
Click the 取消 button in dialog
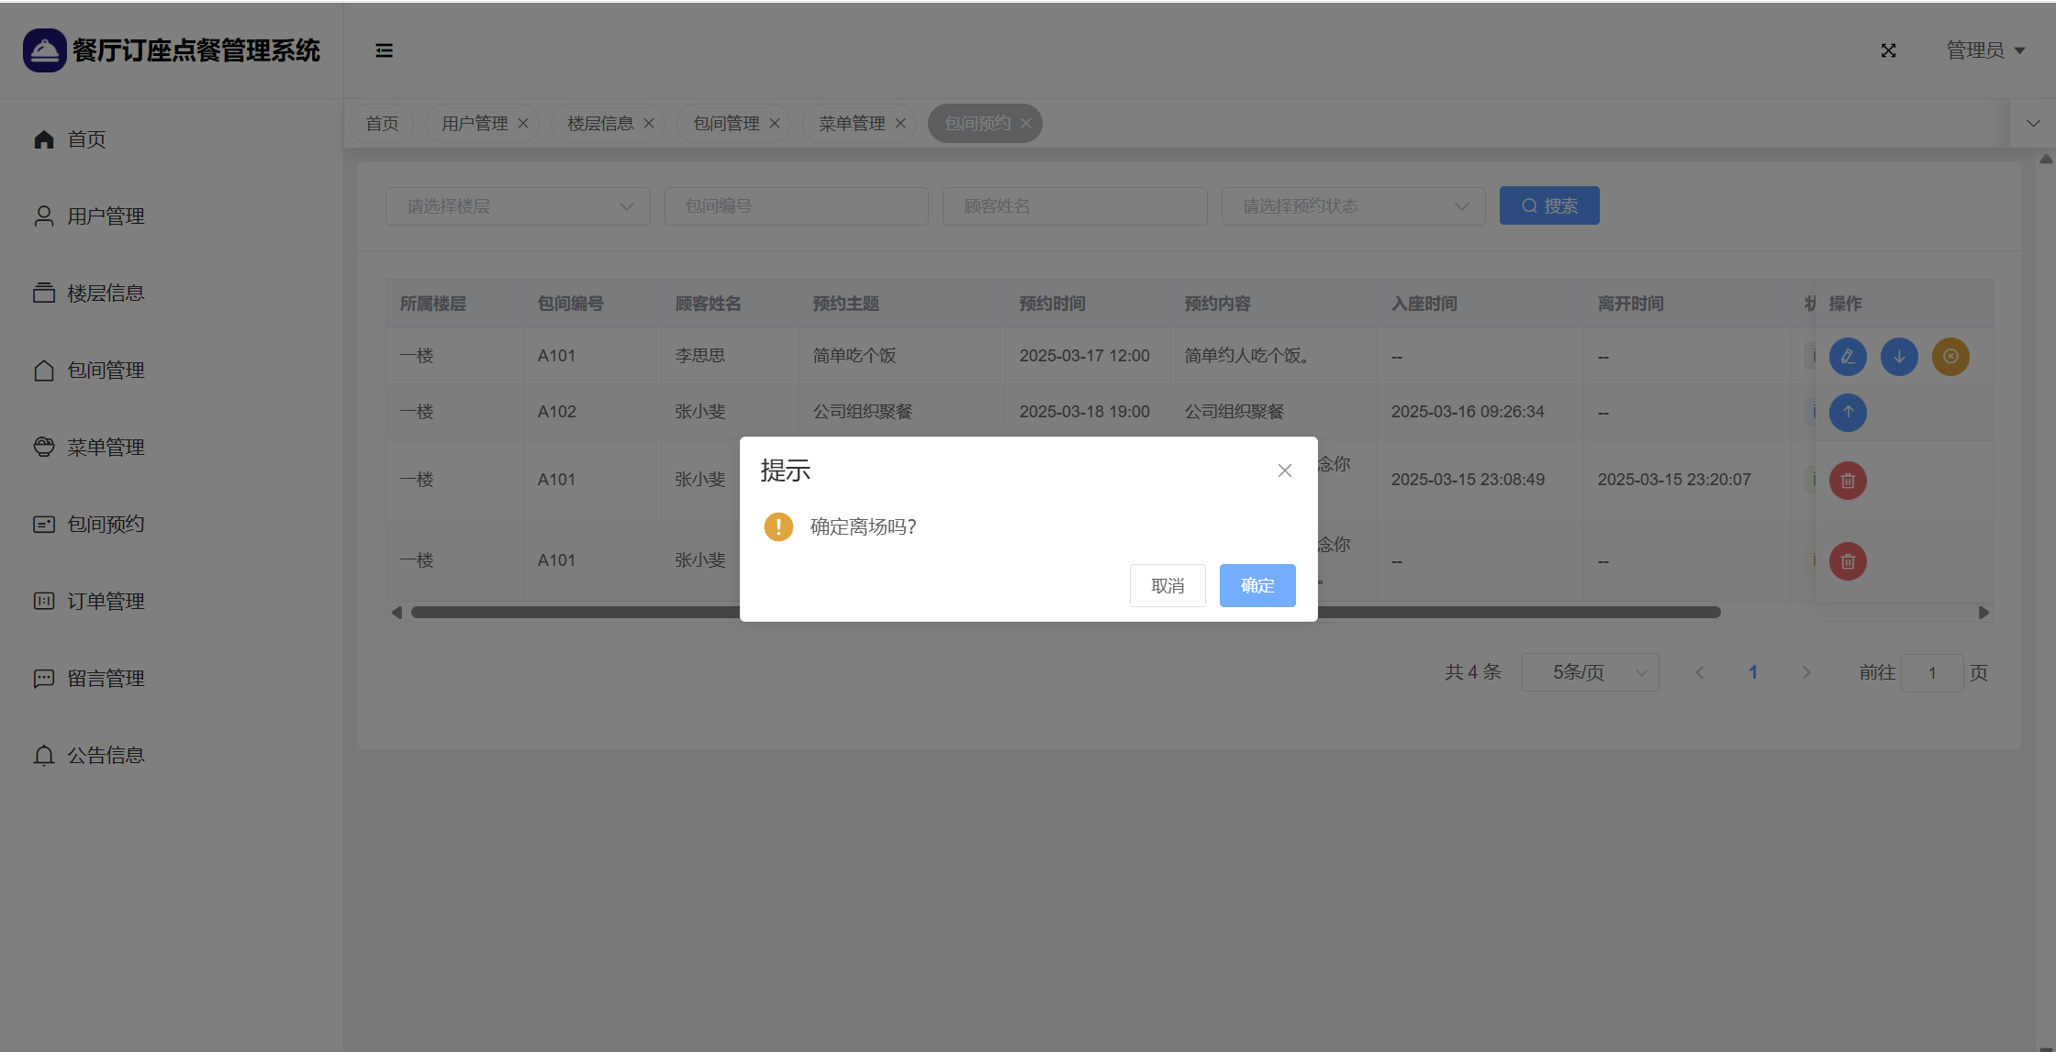click(1167, 585)
